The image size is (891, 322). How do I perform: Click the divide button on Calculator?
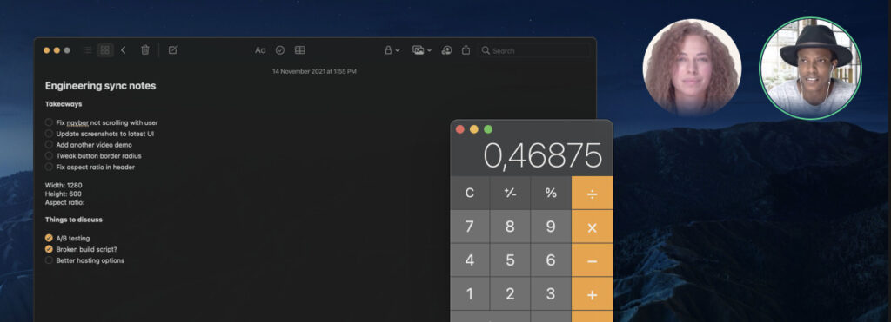coord(592,193)
